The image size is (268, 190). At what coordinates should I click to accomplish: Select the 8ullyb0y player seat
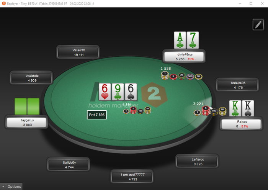click(69, 165)
